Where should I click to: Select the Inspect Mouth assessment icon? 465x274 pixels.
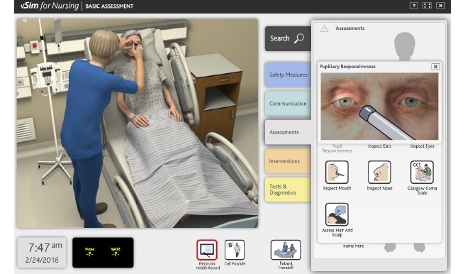coord(337,172)
